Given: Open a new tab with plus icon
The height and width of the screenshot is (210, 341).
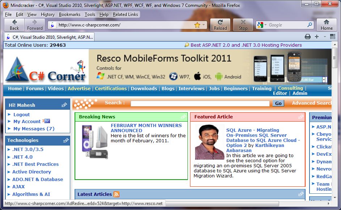Looking at the screenshot, I should (317, 37).
